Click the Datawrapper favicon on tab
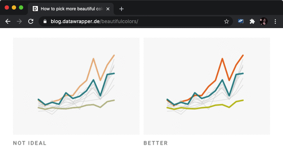The width and height of the screenshot is (283, 151). click(35, 9)
